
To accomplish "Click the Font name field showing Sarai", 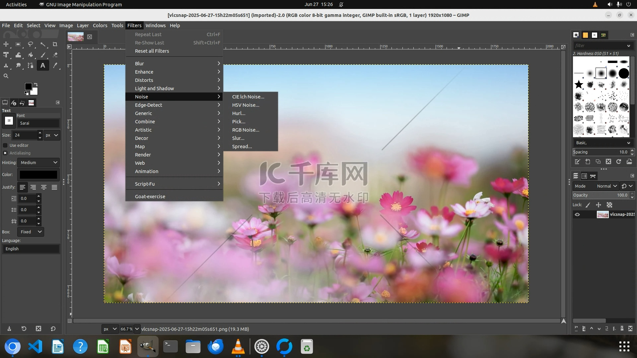I will click(x=38, y=123).
